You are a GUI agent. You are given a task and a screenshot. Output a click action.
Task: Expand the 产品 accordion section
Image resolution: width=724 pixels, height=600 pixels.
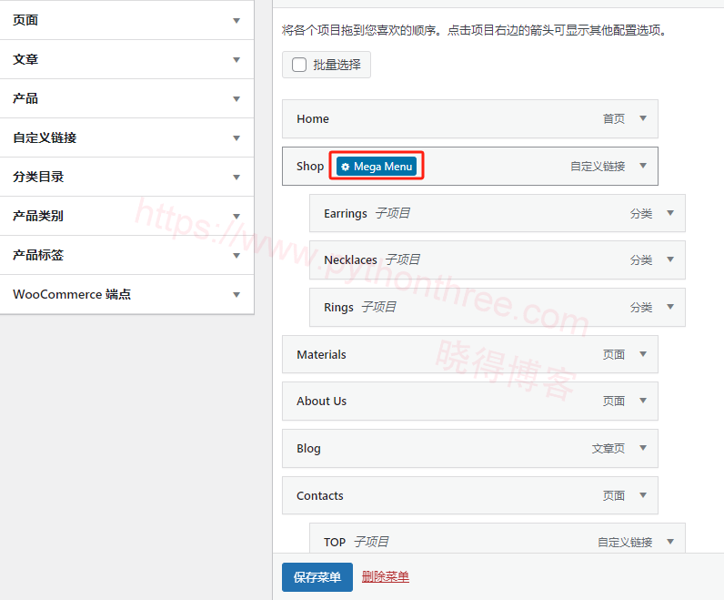[x=236, y=98]
